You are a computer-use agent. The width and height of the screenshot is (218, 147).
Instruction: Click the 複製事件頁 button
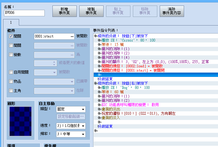[91, 11]
